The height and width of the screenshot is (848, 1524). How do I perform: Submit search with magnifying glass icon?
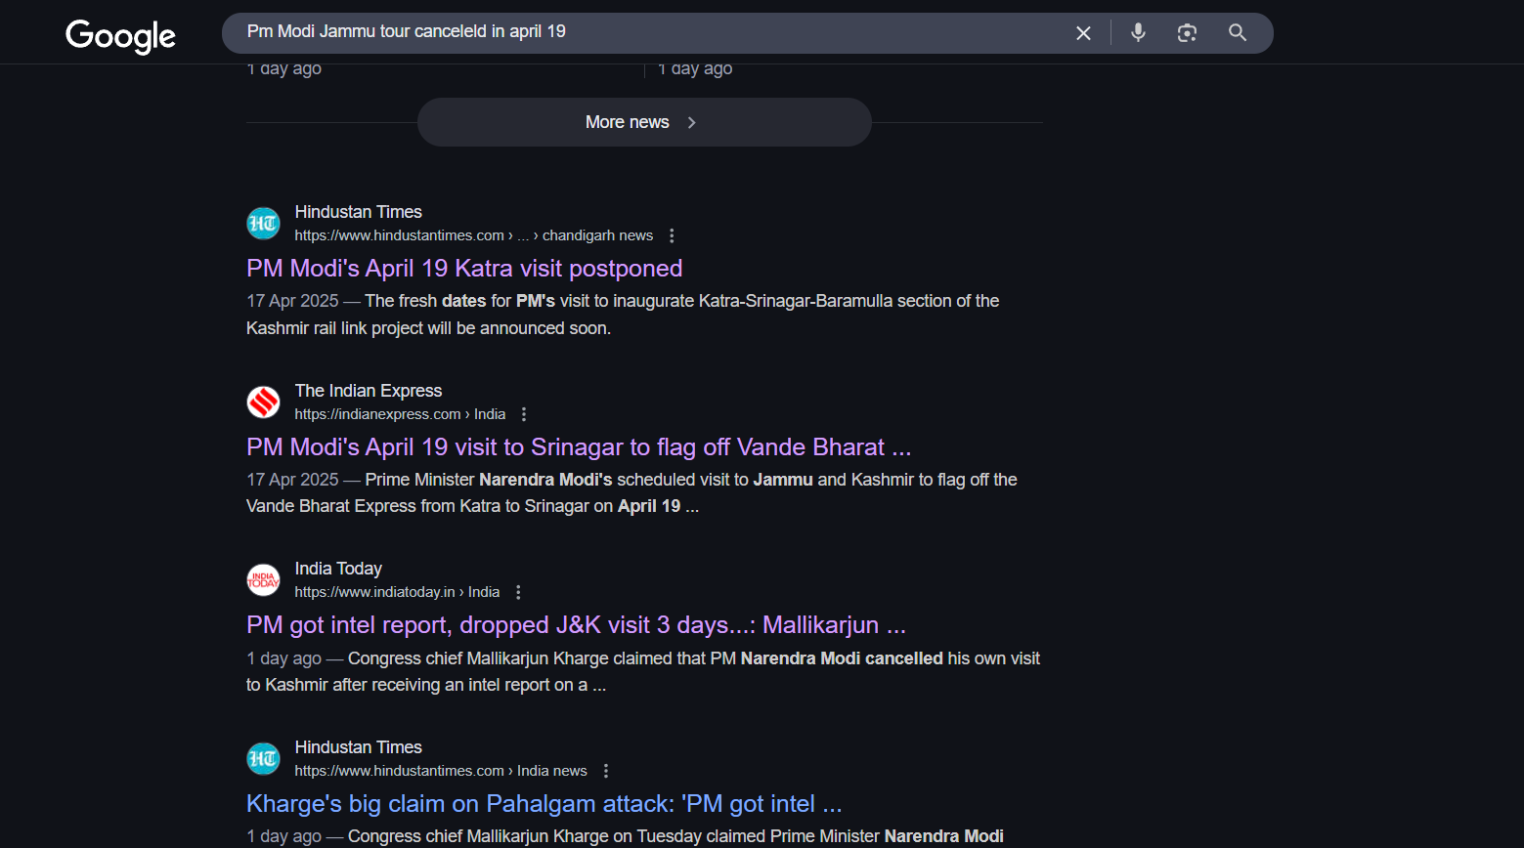pos(1238,33)
